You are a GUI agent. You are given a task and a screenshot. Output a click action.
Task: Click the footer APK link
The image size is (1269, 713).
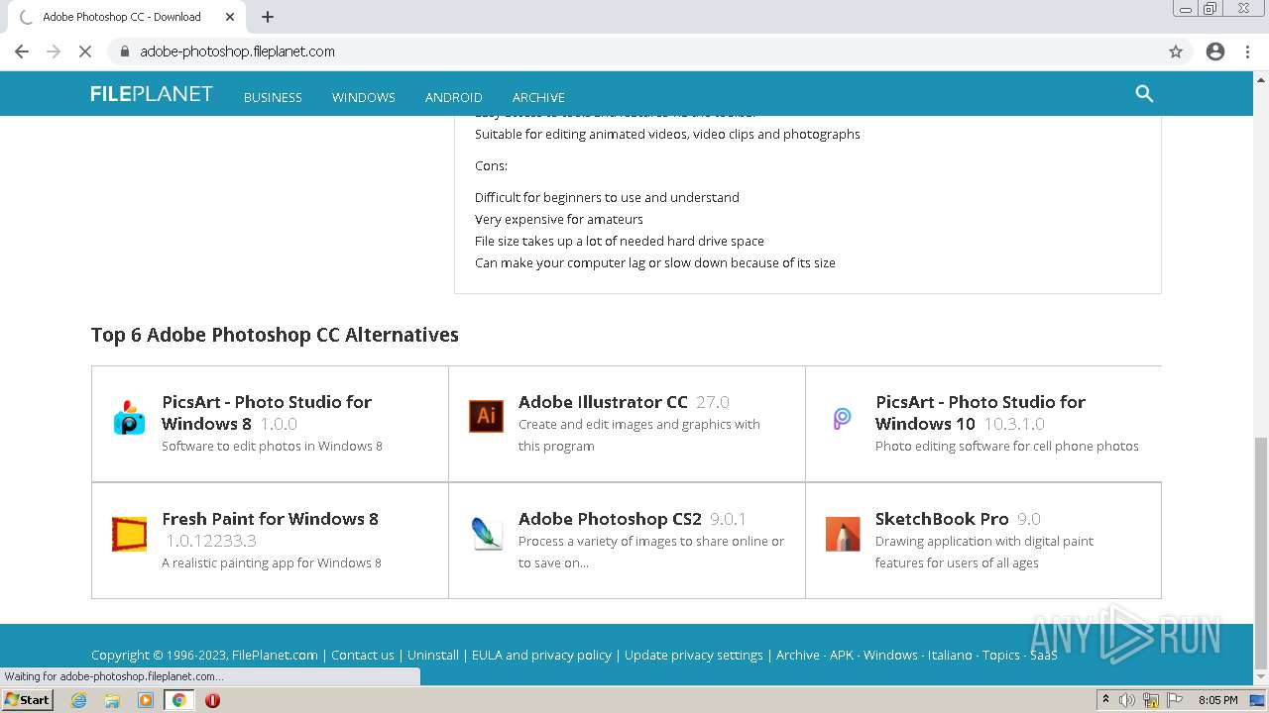[x=842, y=655]
